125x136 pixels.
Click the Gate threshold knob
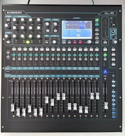click(47, 24)
